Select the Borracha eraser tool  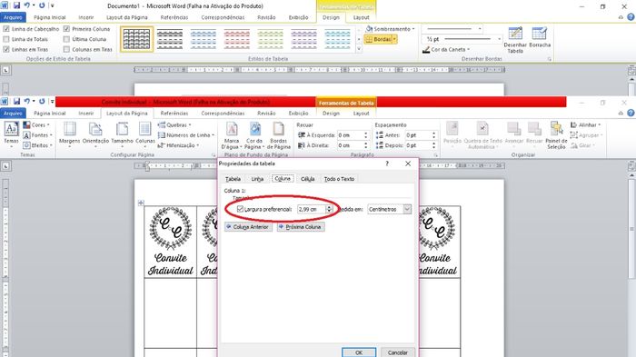click(540, 37)
